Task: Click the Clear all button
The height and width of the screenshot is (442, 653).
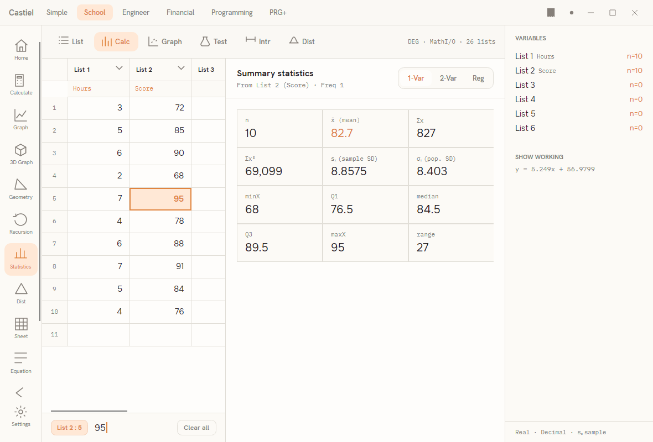Action: coord(196,428)
